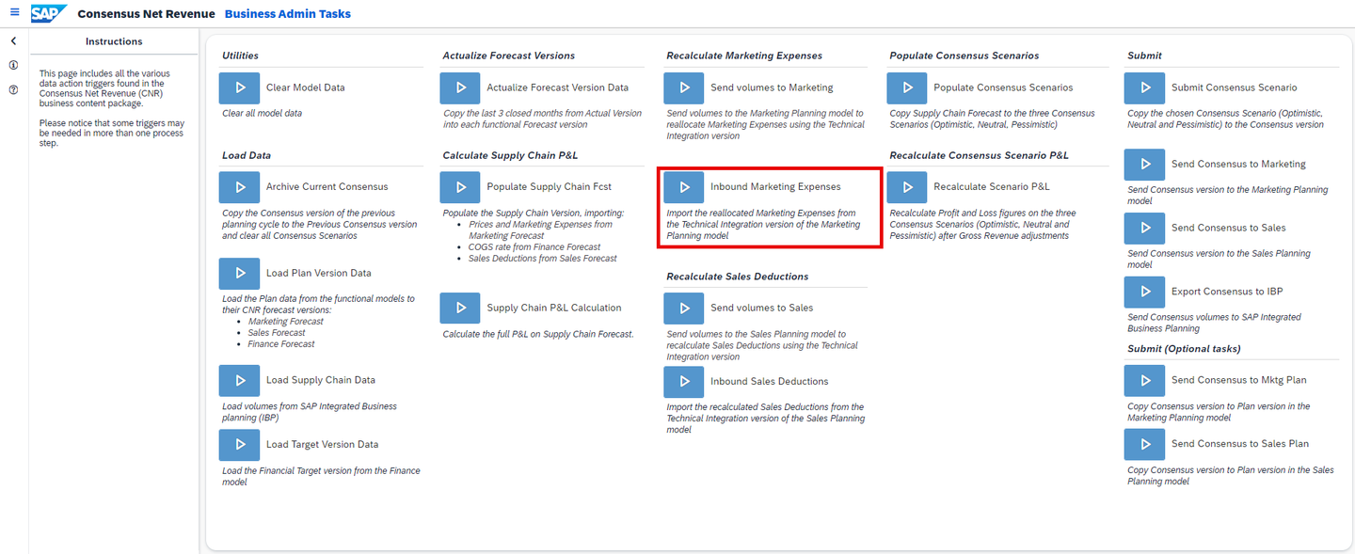Viewport: 1355px width, 554px height.
Task: Select the Populate Consensus Scenarios heading
Action: [964, 55]
